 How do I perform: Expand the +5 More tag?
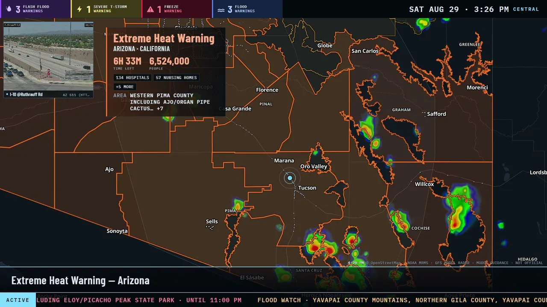pos(124,87)
